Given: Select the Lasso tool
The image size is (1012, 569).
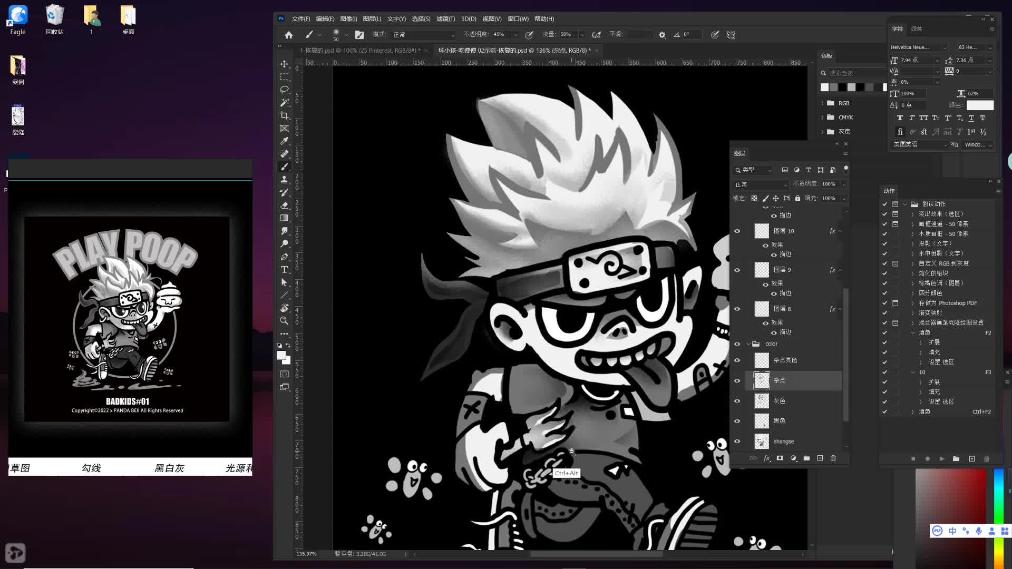Looking at the screenshot, I should pos(284,90).
